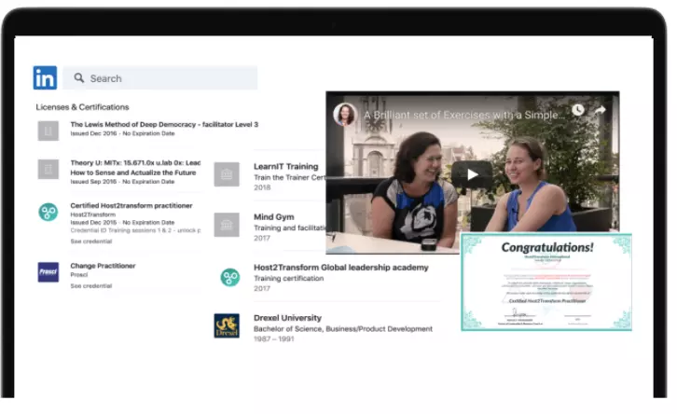
Task: Click the LinkedIn logo
Action: 45,77
